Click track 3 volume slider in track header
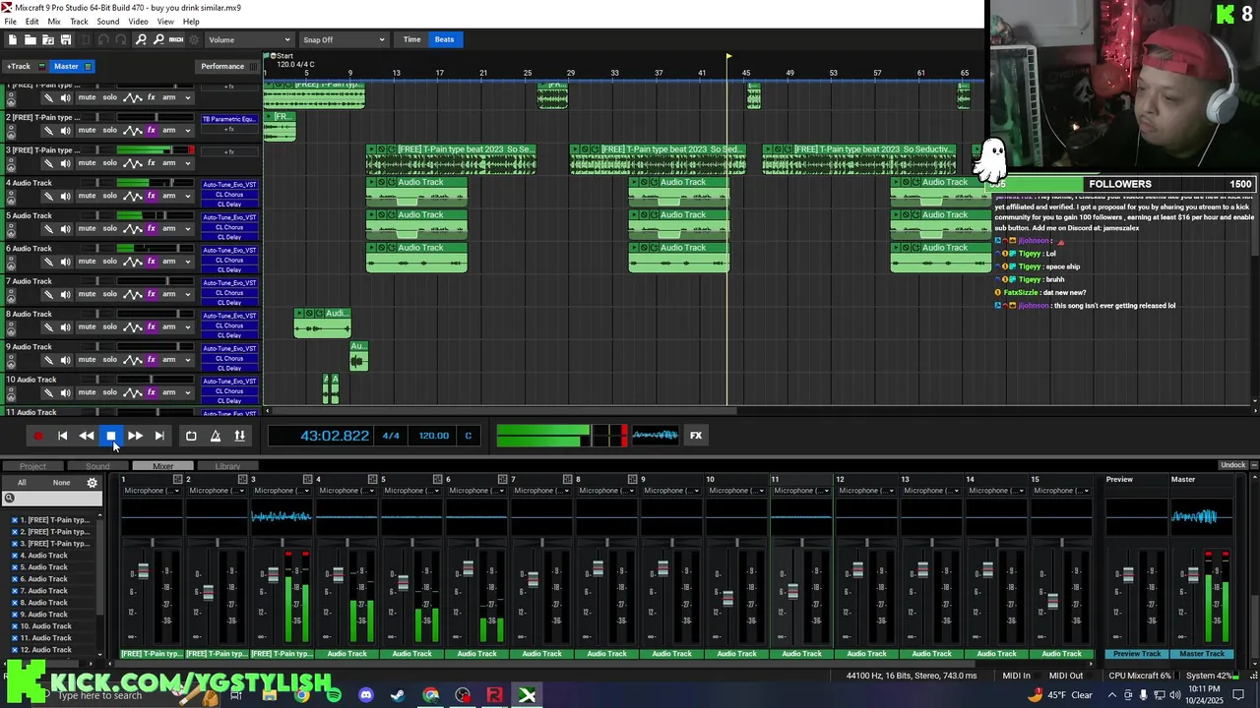The width and height of the screenshot is (1260, 708). tap(155, 150)
